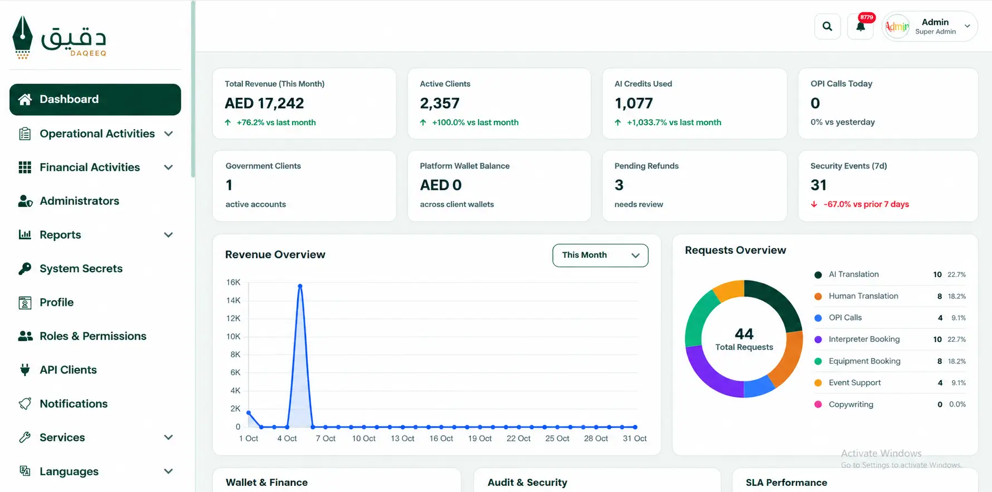This screenshot has height=492, width=992.
Task: Click the Financial Activities grid icon
Action: 25,168
